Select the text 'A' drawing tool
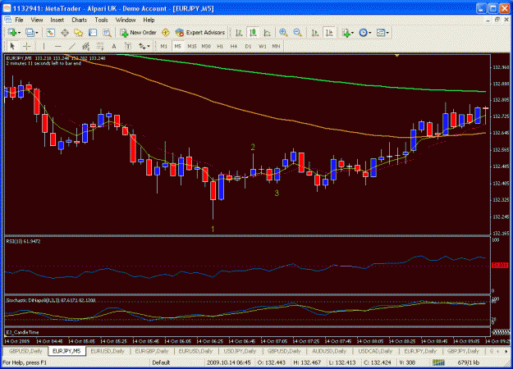513x369 pixels. pyautogui.click(x=114, y=46)
